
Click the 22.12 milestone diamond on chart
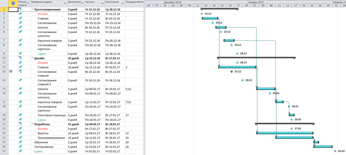pyautogui.click(x=221, y=32)
